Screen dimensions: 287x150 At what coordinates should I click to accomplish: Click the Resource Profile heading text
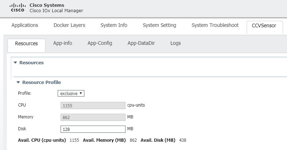coord(41,83)
